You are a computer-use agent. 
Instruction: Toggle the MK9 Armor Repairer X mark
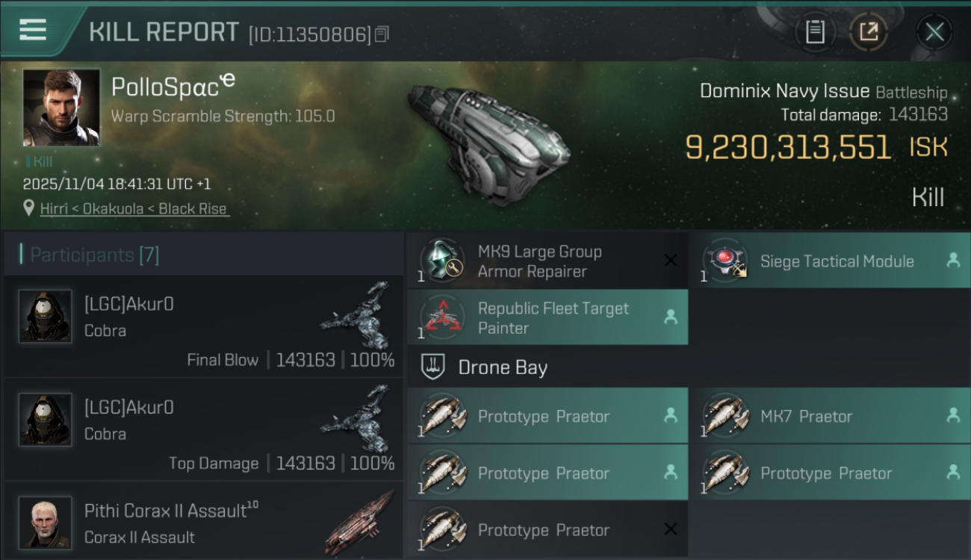tap(671, 261)
